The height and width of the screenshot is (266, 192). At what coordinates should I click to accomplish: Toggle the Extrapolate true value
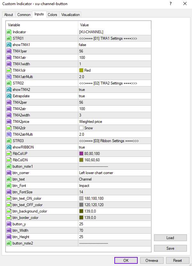click(x=114, y=96)
